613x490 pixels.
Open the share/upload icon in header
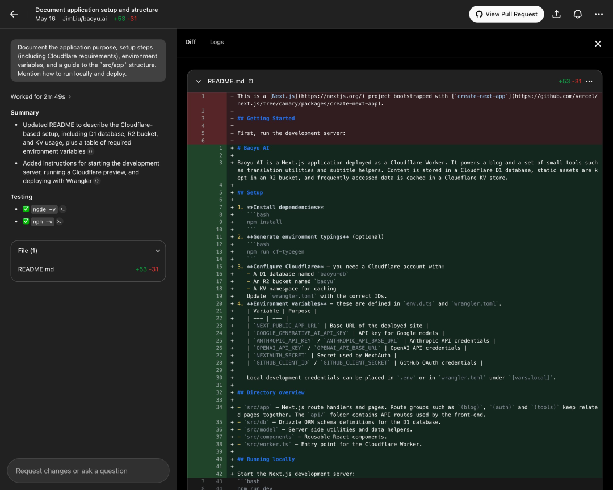coord(556,14)
